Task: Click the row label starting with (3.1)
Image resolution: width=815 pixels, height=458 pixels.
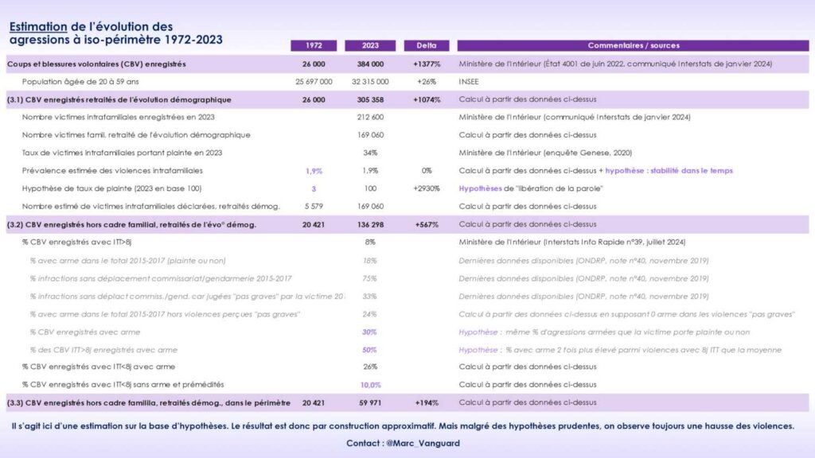Action: click(x=119, y=99)
